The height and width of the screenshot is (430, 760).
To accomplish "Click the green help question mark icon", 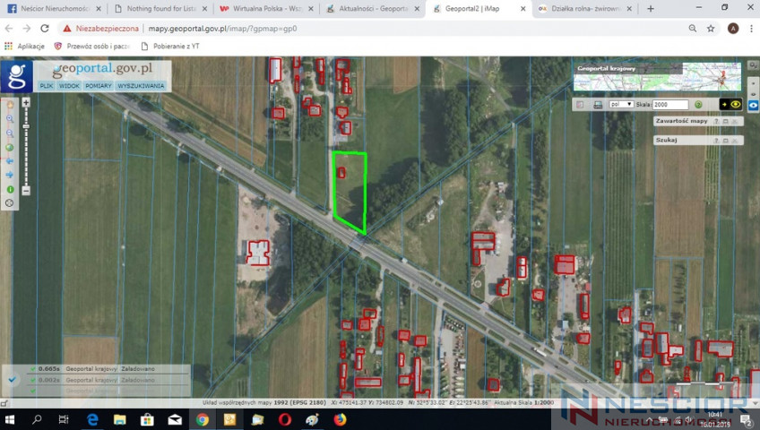I will click(x=698, y=104).
